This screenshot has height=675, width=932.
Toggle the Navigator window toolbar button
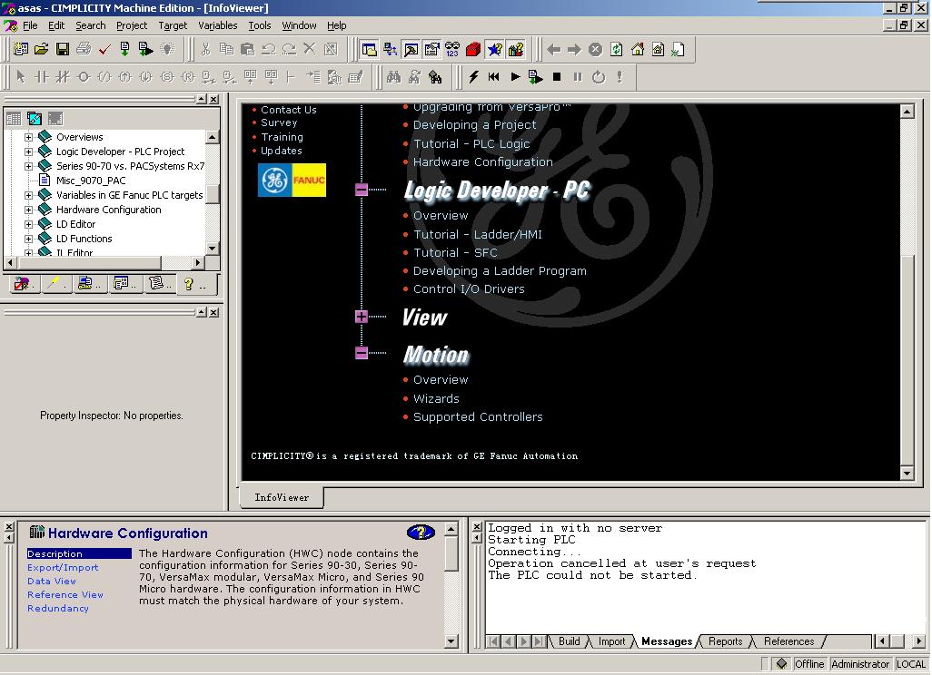[369, 49]
